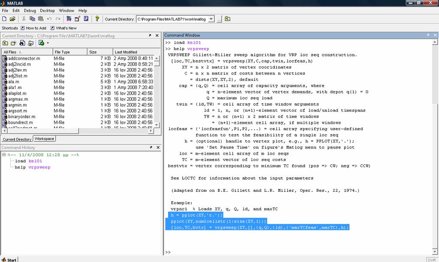
Task: Click the green checkmark source control icon
Action: [42, 43]
